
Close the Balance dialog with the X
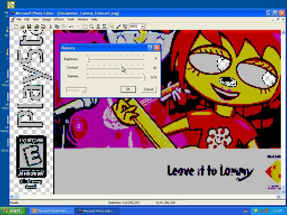(157, 48)
